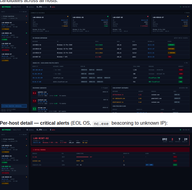Select nc.exe row in critical findings table
192x190 pixels.
(110, 157)
